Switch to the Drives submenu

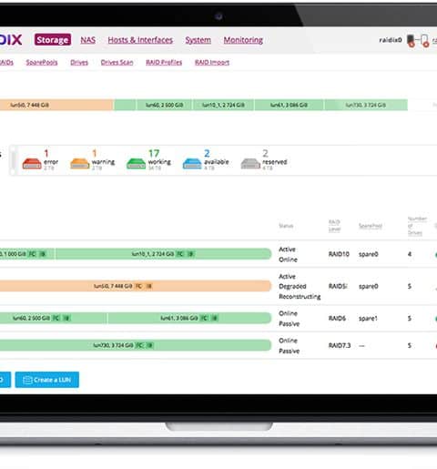pyautogui.click(x=79, y=62)
